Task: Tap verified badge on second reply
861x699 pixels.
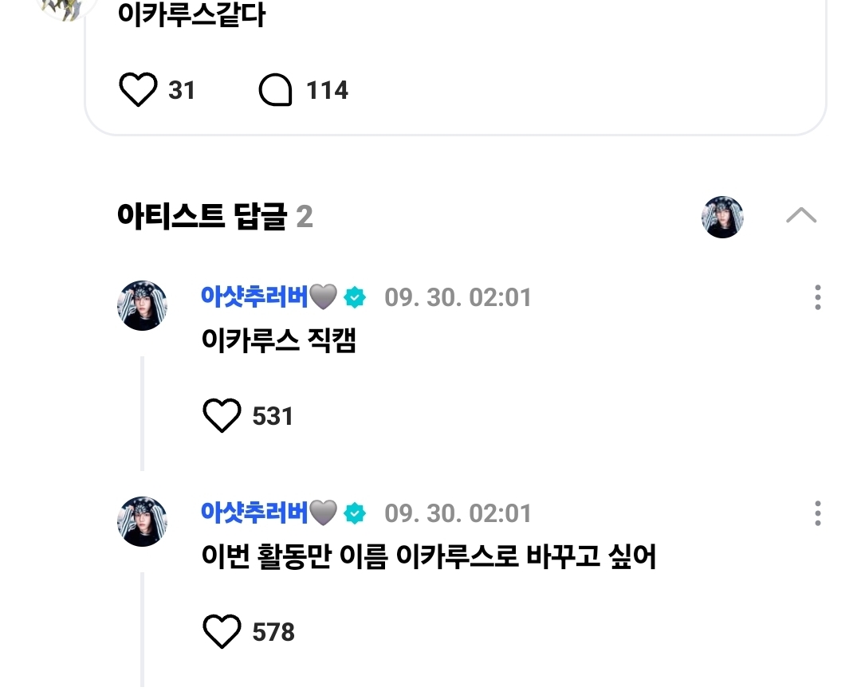Action: pyautogui.click(x=355, y=512)
